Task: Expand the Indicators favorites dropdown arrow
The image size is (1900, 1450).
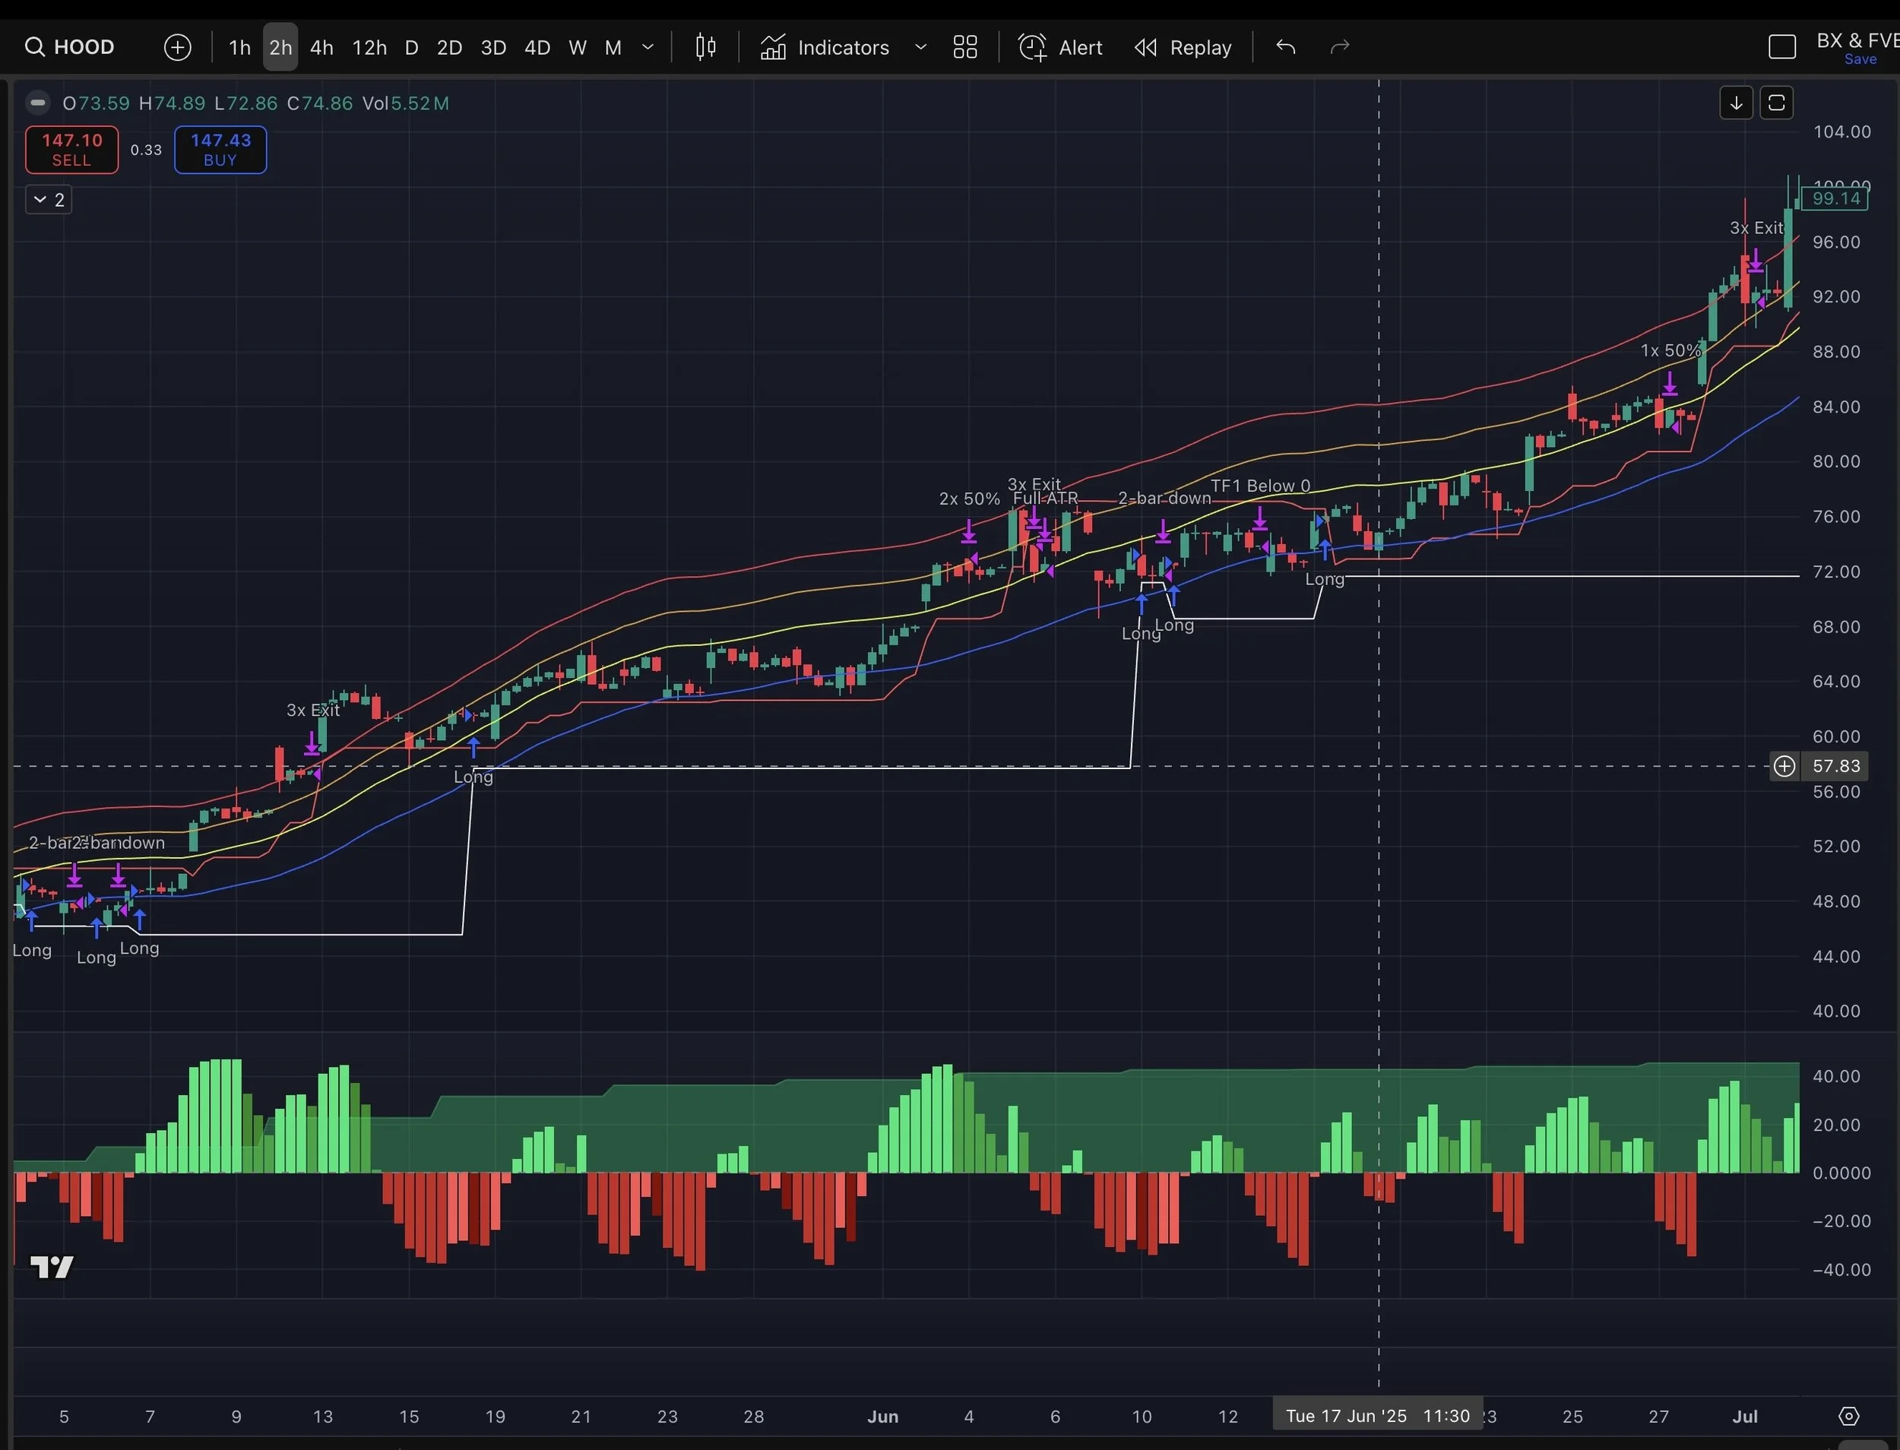Action: 920,46
